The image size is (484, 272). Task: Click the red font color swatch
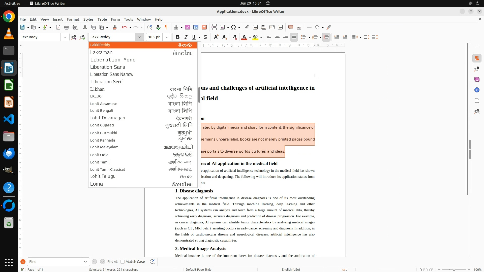pyautogui.click(x=244, y=37)
